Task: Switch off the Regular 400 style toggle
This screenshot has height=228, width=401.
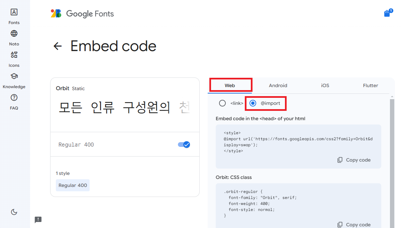Action: tap(184, 145)
